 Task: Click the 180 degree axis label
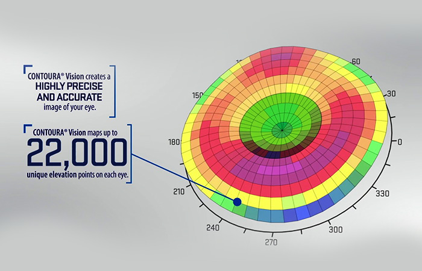174,143
